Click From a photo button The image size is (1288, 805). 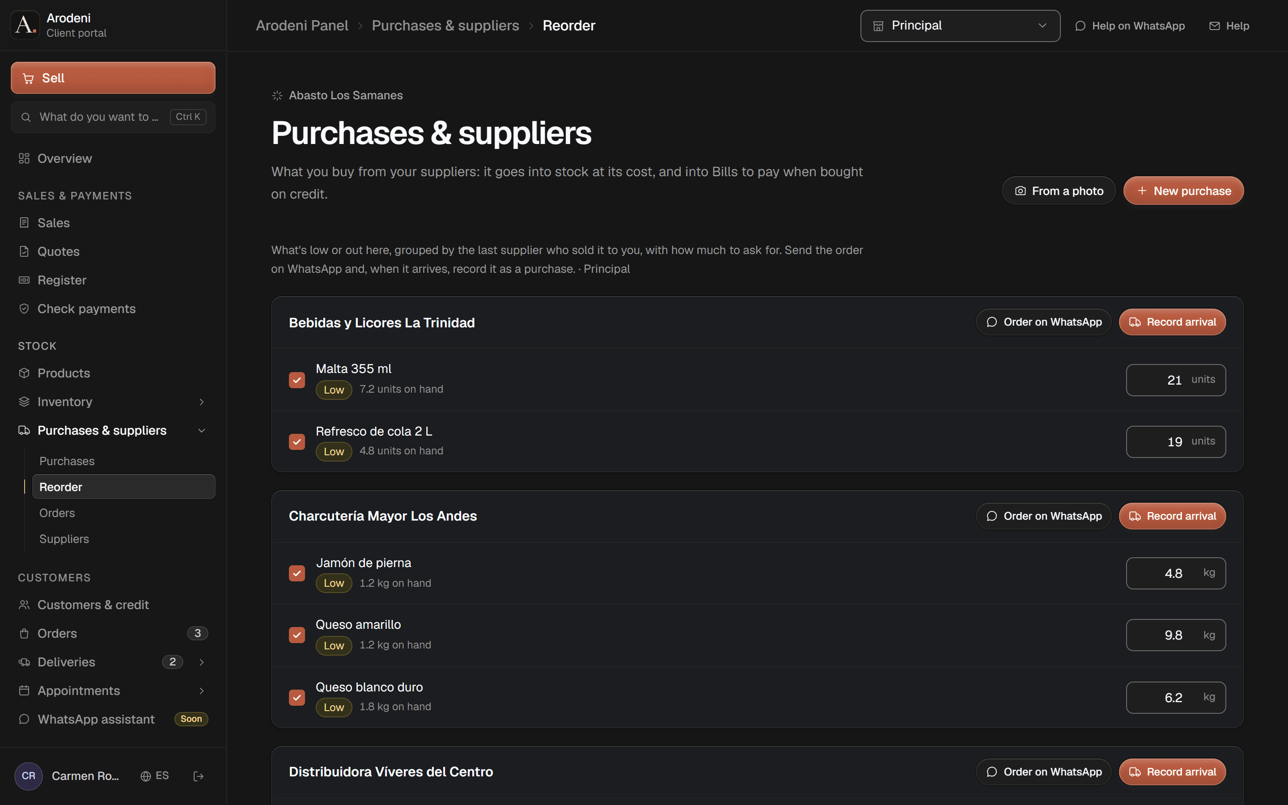(1058, 191)
